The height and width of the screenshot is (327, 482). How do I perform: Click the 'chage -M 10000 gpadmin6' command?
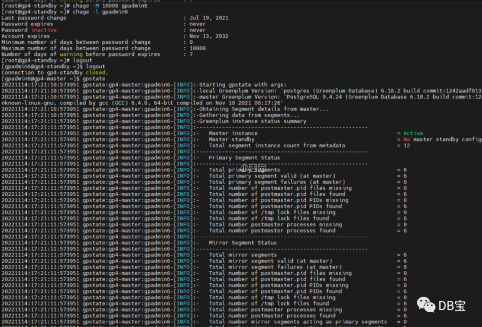(110, 5)
